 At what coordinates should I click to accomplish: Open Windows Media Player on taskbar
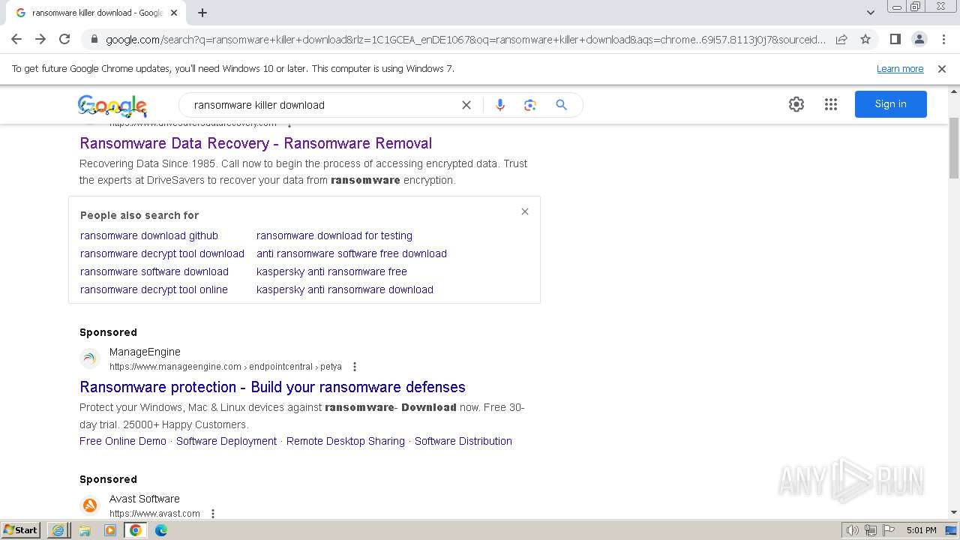pos(110,530)
